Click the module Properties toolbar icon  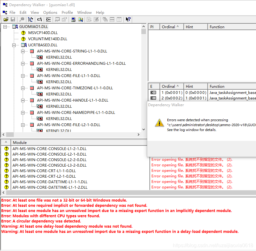point(64,19)
